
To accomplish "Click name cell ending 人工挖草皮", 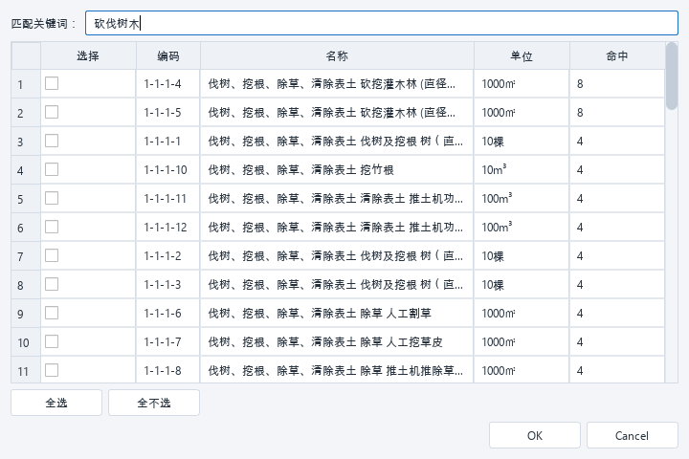I will (x=337, y=341).
